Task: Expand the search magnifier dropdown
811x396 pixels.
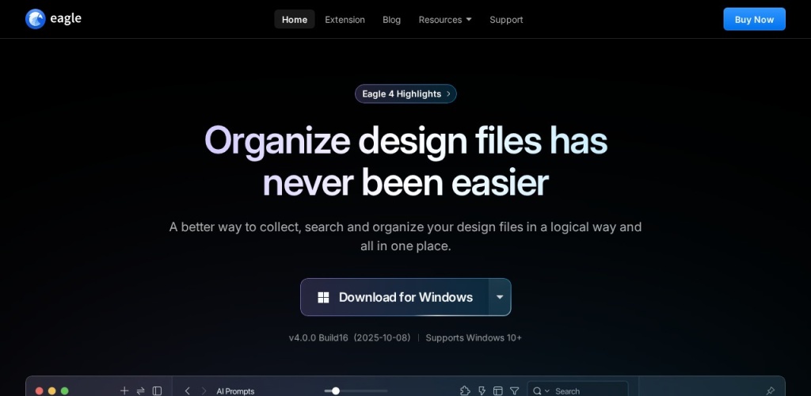Action: [x=541, y=390]
